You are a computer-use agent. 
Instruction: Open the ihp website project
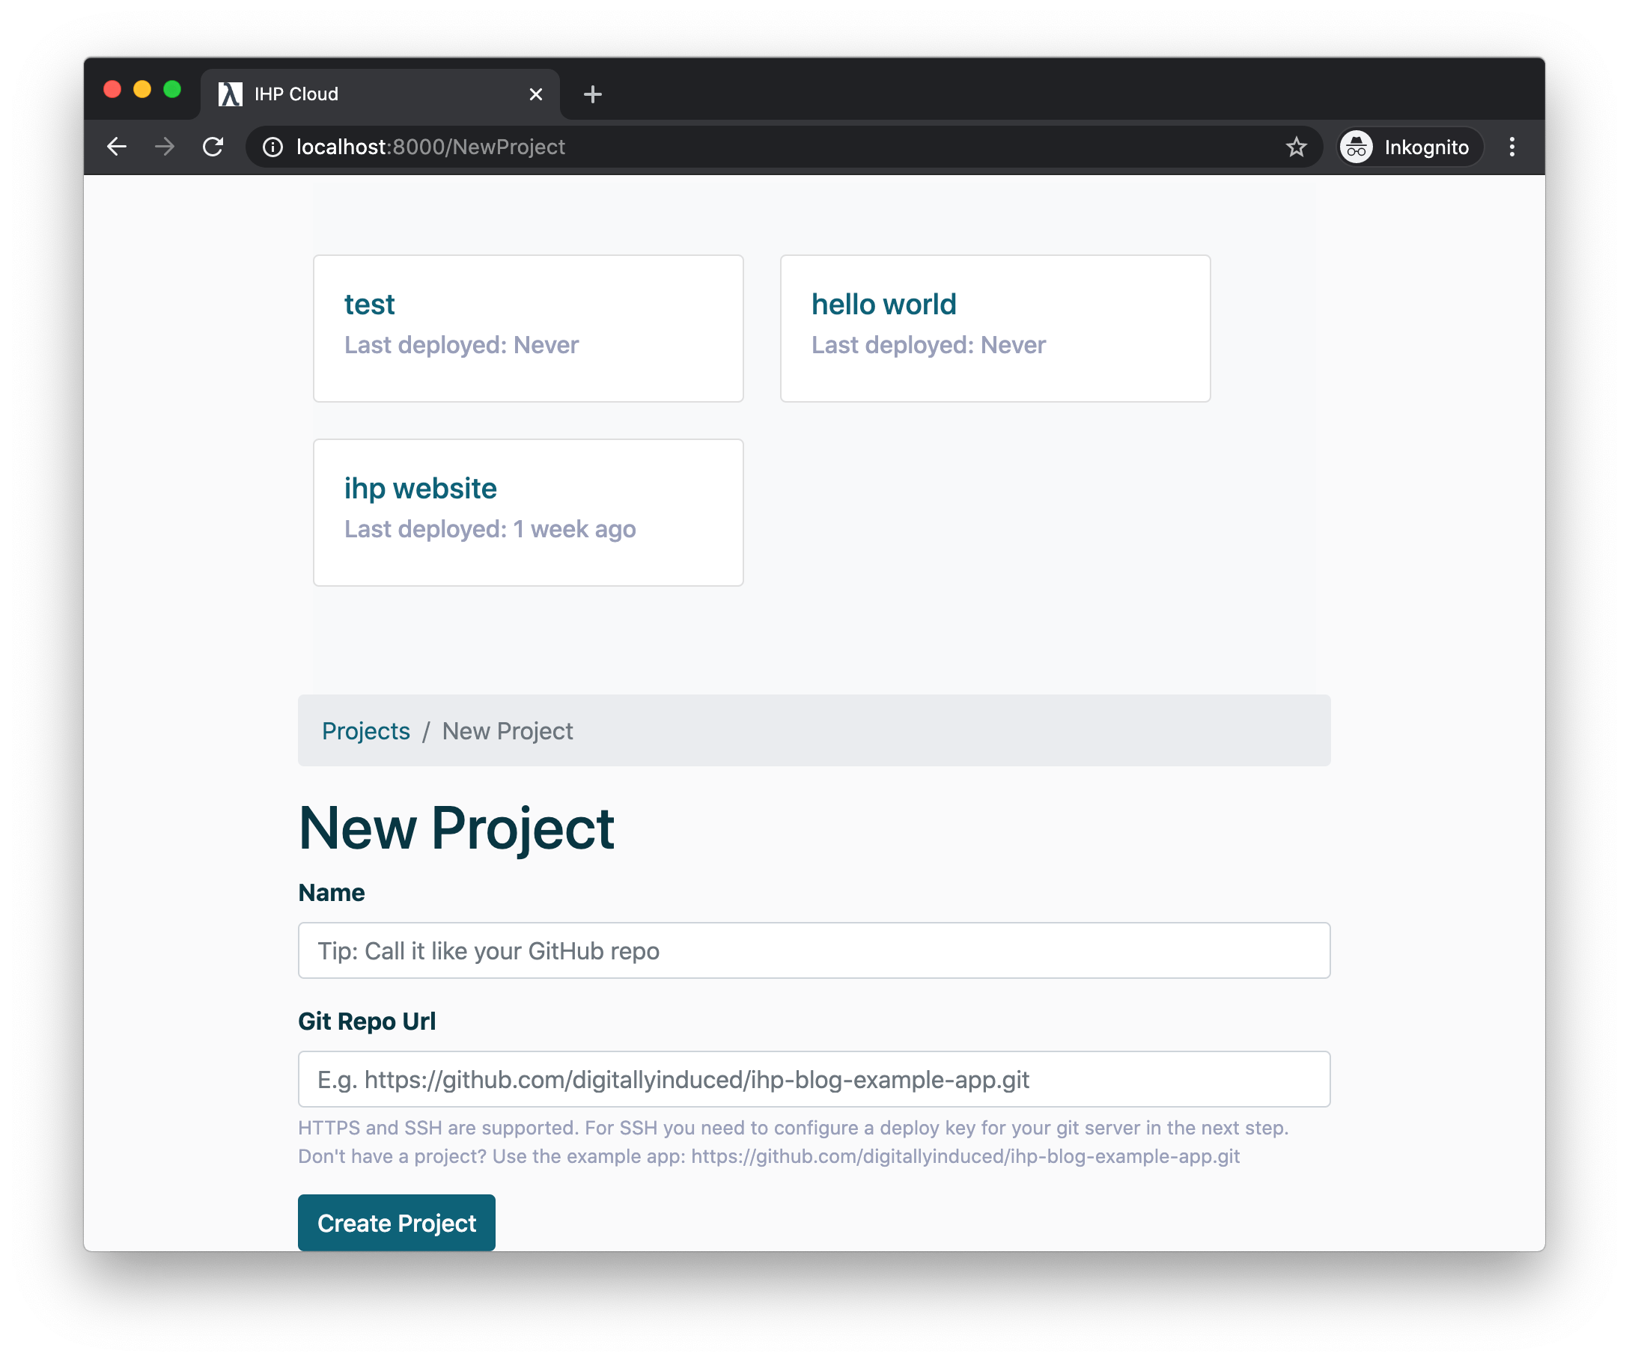(x=420, y=488)
